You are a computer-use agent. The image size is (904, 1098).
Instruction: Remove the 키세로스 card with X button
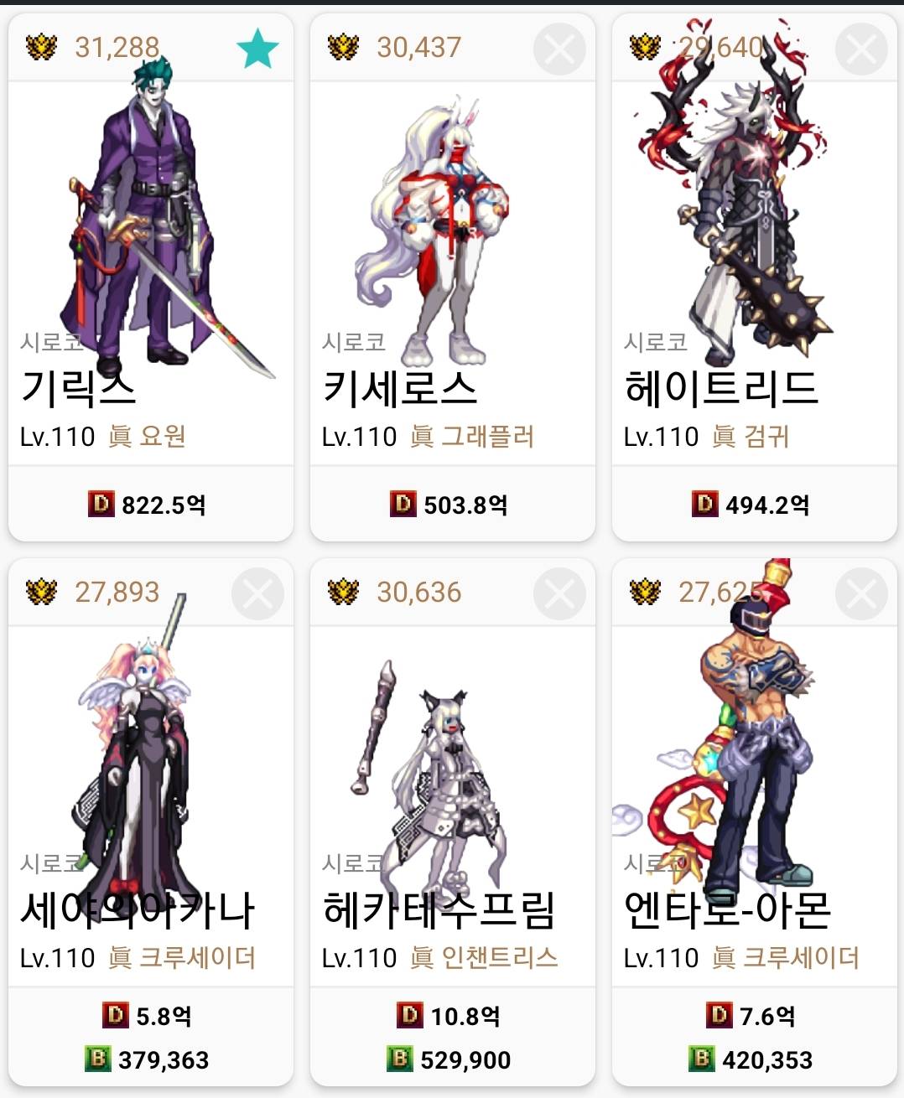coord(559,49)
